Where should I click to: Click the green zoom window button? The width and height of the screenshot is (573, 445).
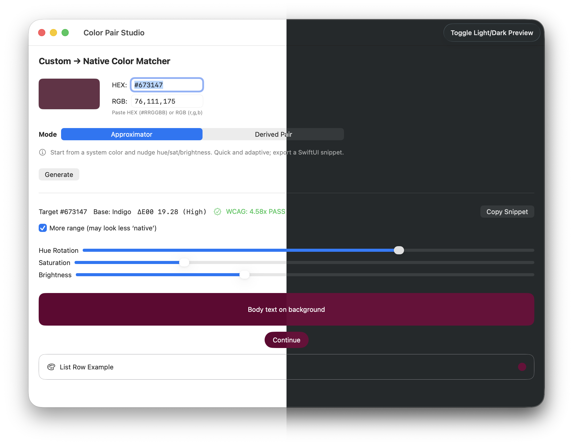65,33
